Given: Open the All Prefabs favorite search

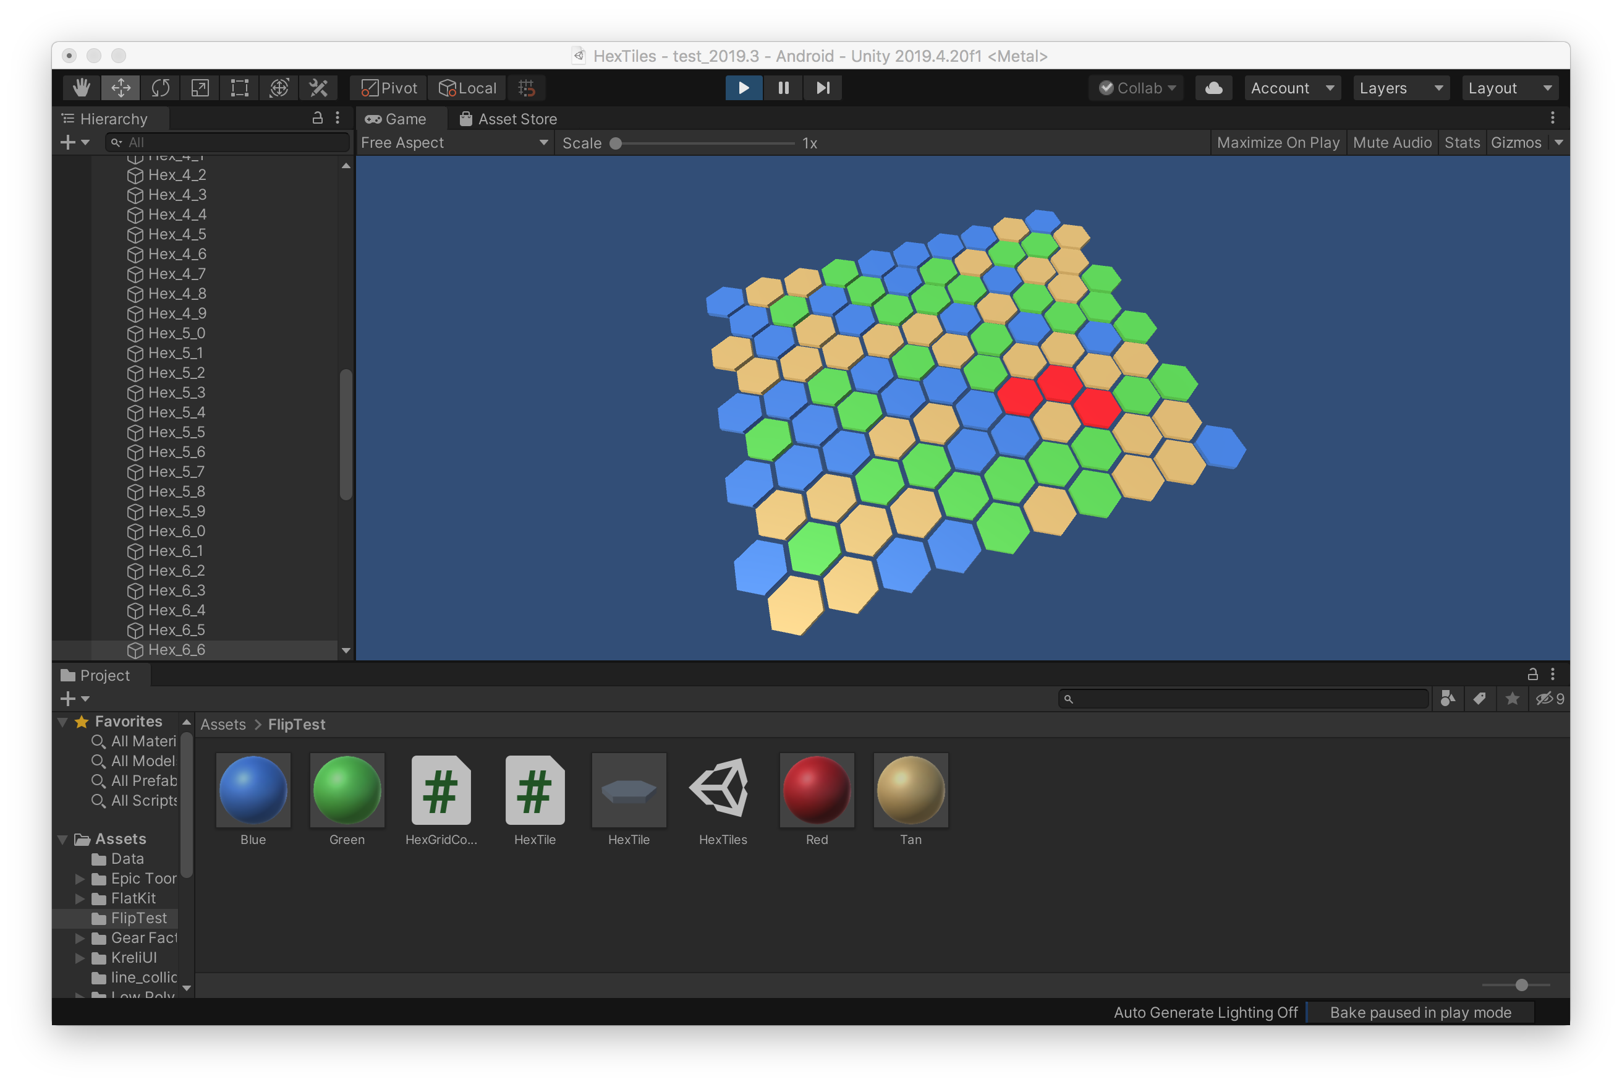Looking at the screenshot, I should coord(134,780).
